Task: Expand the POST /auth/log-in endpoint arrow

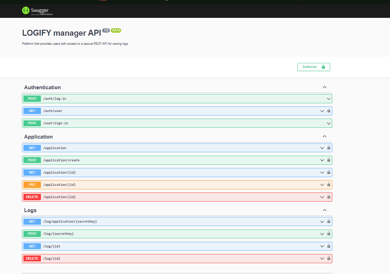Action: 328,99
